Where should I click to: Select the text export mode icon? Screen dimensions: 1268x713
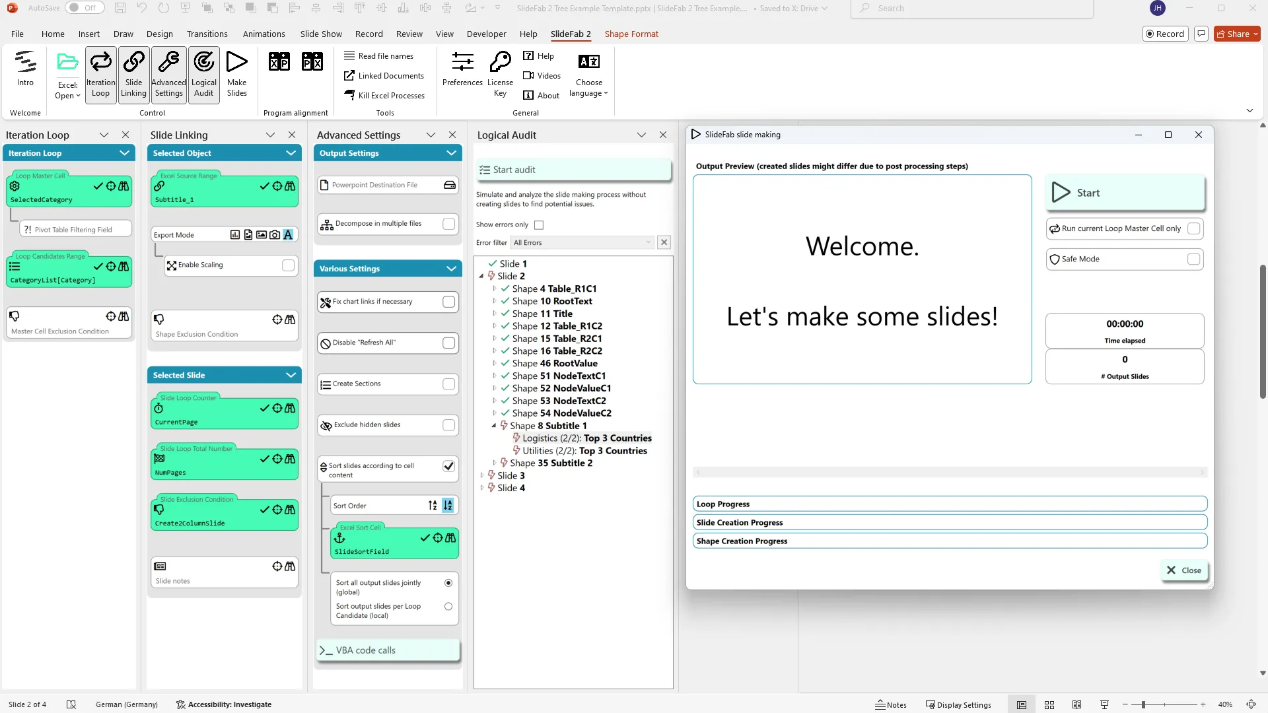(288, 235)
